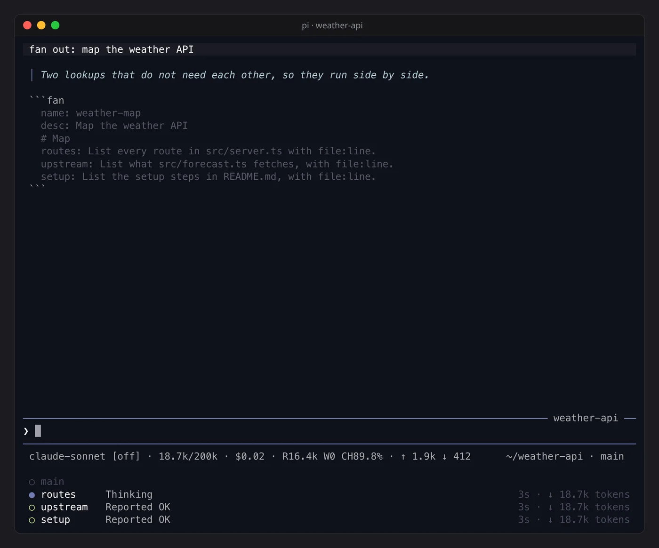
Task: Select the setup agent row
Action: click(x=329, y=520)
